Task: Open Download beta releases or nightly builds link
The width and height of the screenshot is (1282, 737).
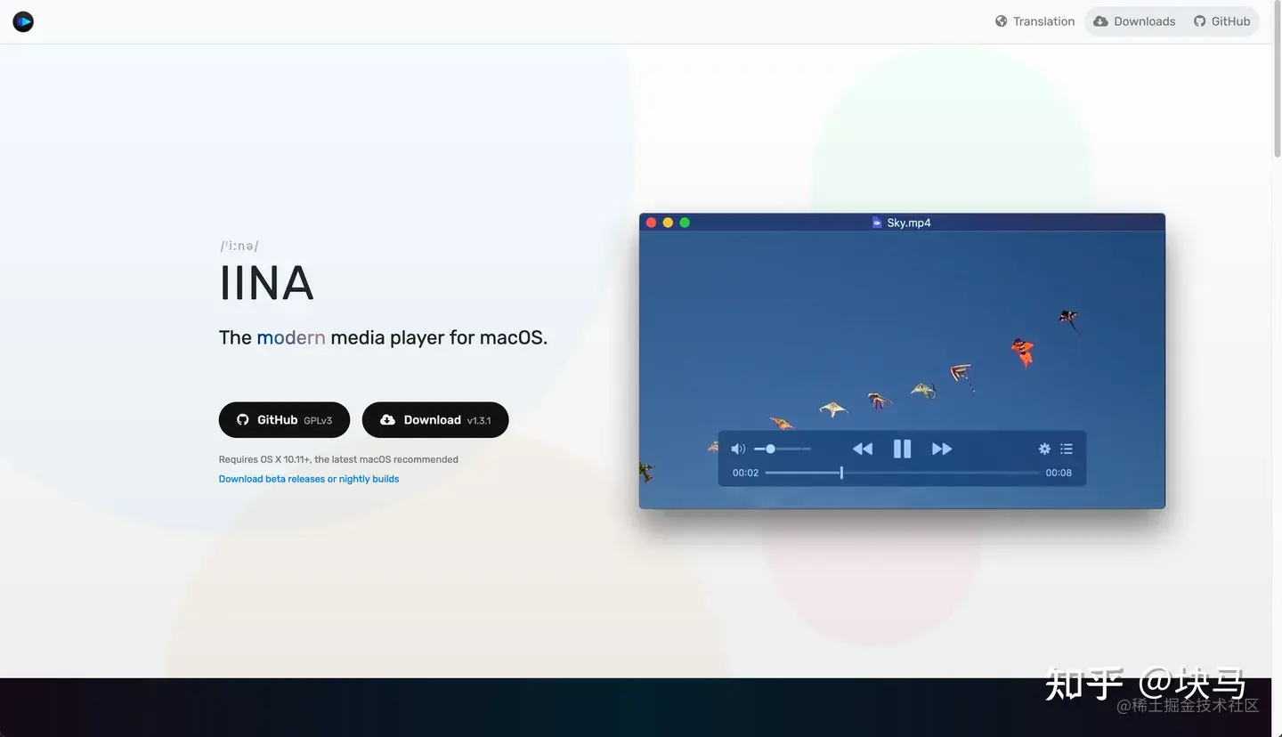Action: click(309, 479)
